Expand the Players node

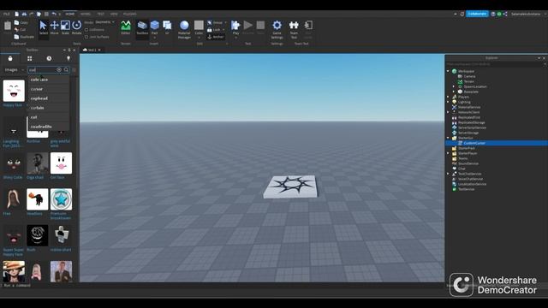448,97
